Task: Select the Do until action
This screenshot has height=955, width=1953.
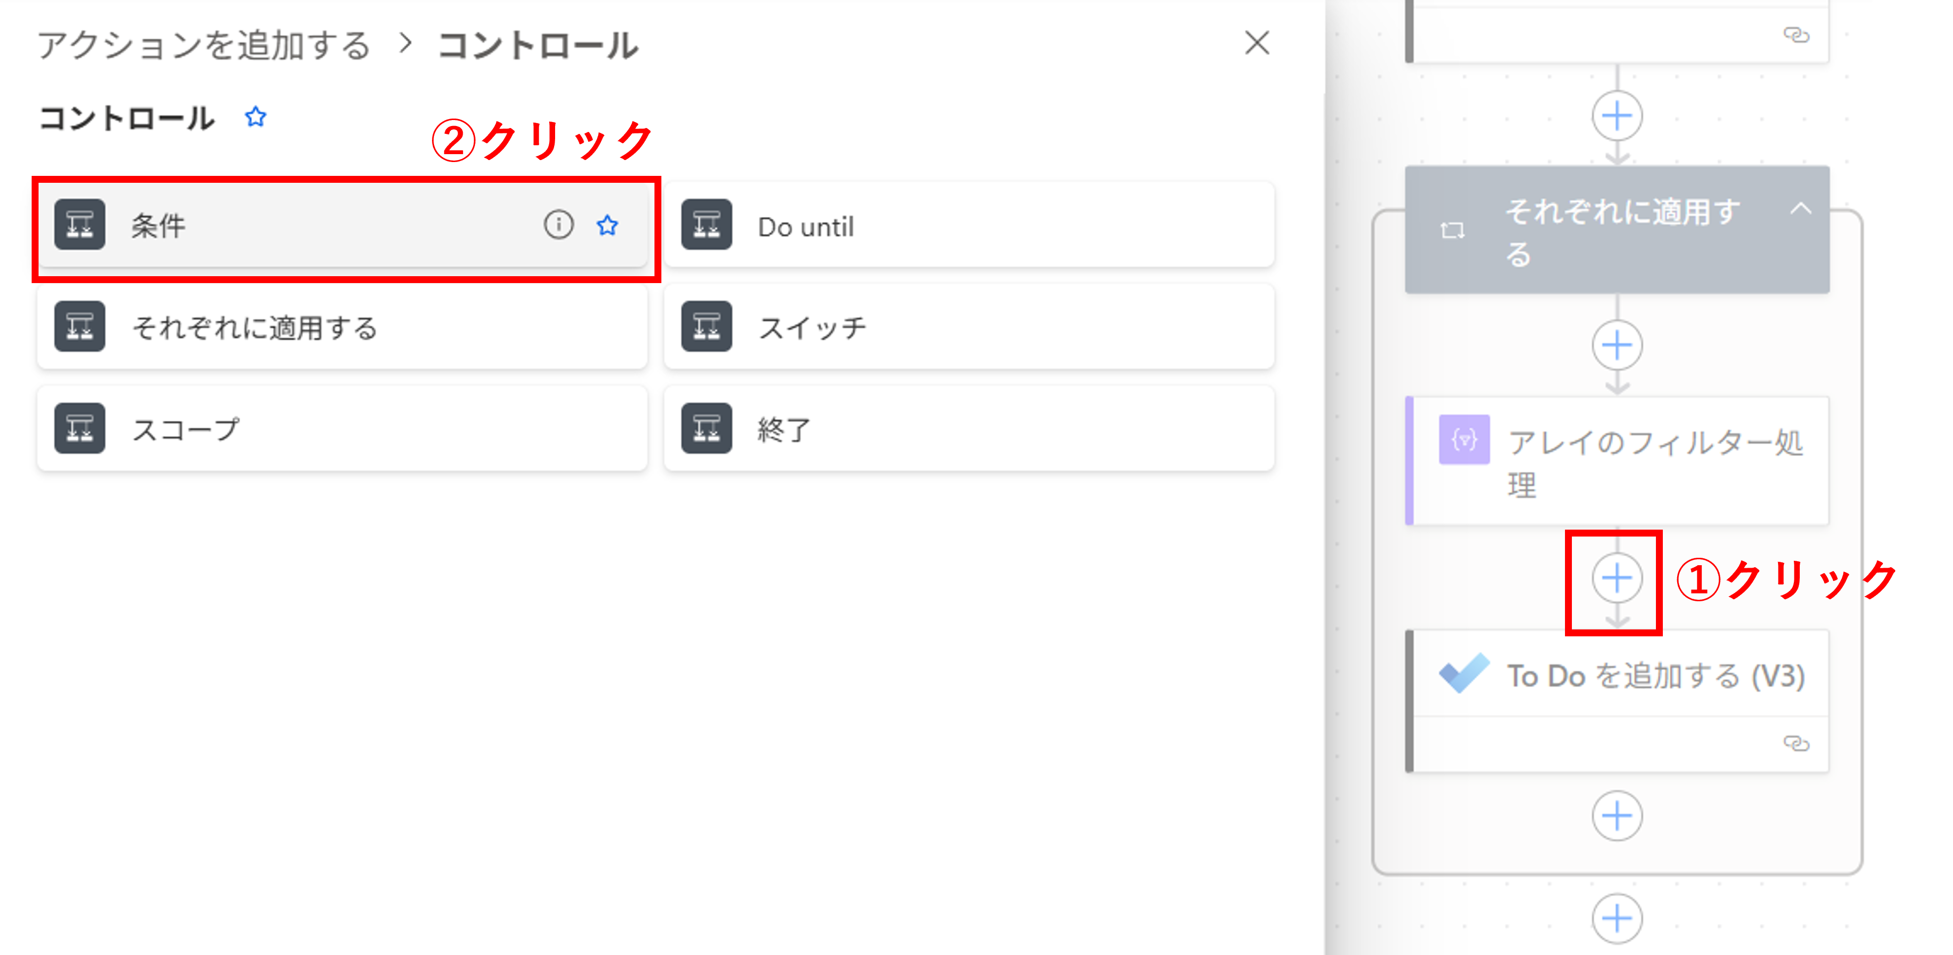Action: pyautogui.click(x=969, y=225)
